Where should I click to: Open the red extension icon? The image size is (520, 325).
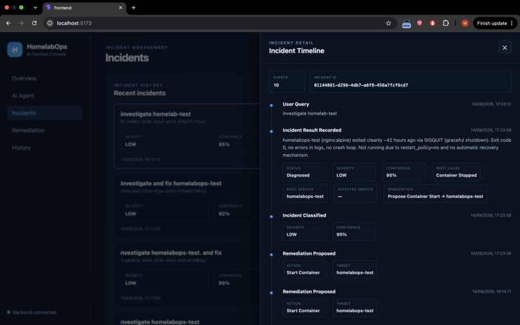pos(432,23)
